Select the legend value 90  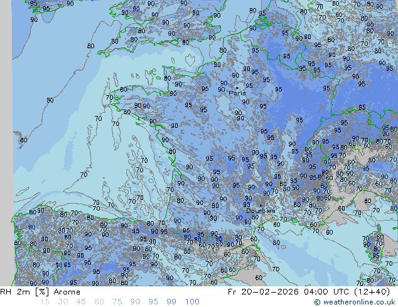point(135,302)
